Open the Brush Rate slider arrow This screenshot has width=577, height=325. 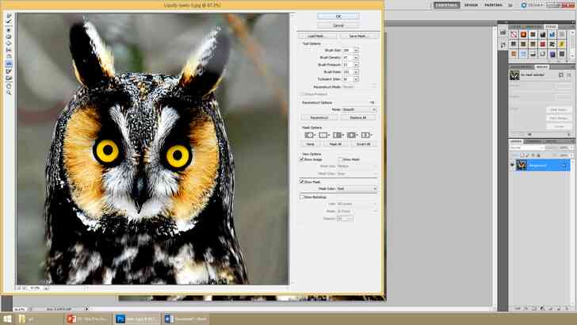coord(356,72)
